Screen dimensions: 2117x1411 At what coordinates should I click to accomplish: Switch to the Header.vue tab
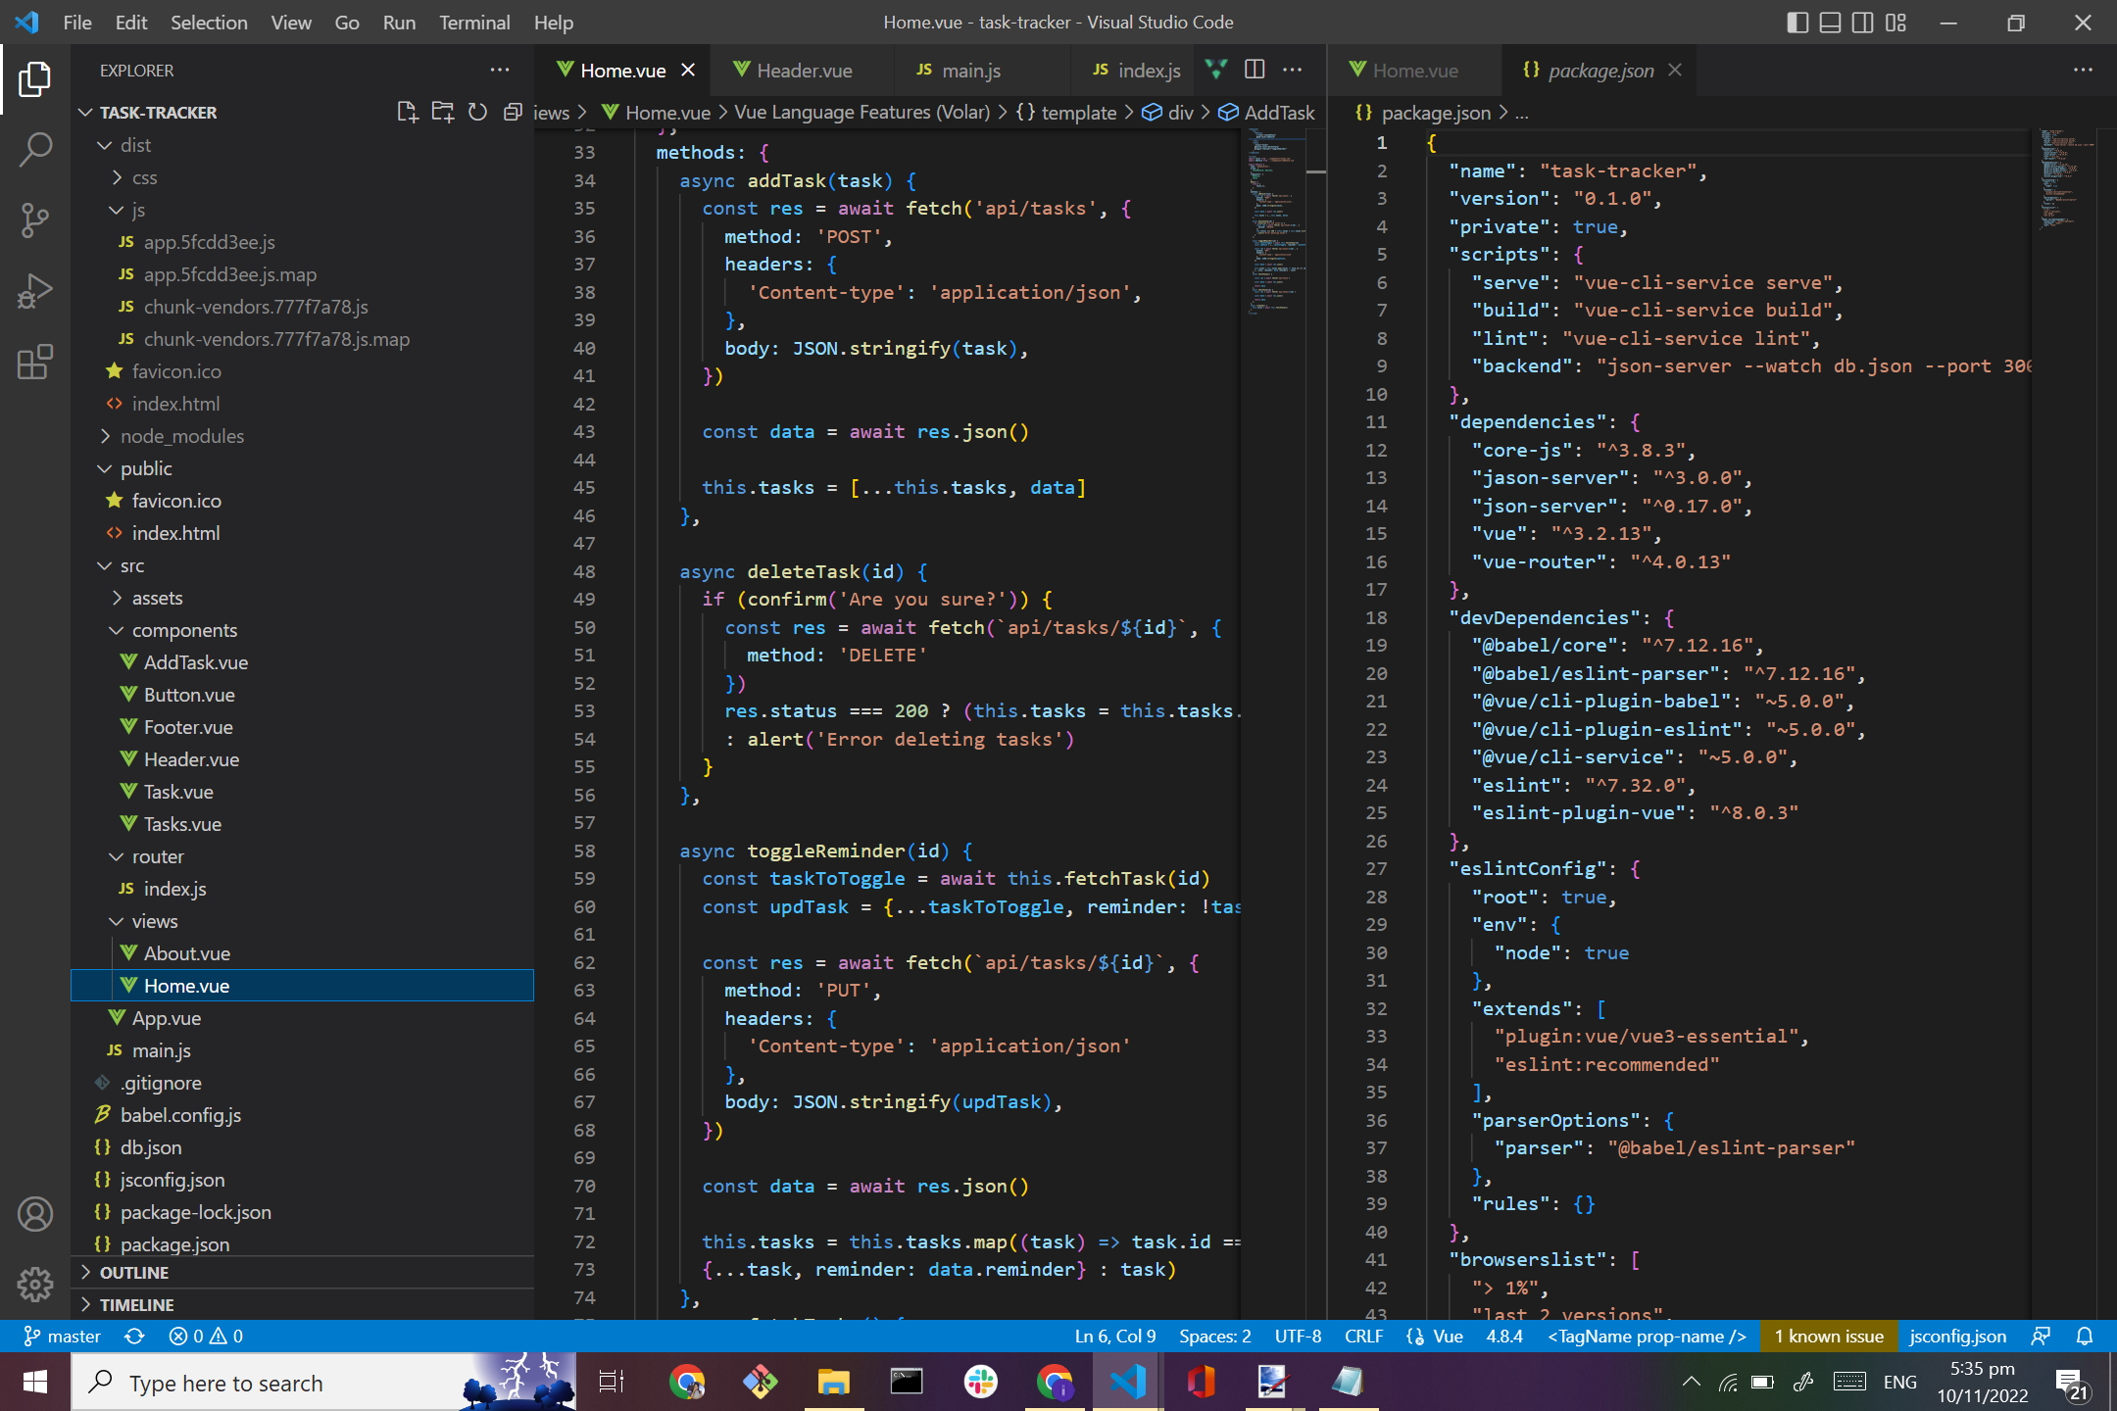(804, 71)
